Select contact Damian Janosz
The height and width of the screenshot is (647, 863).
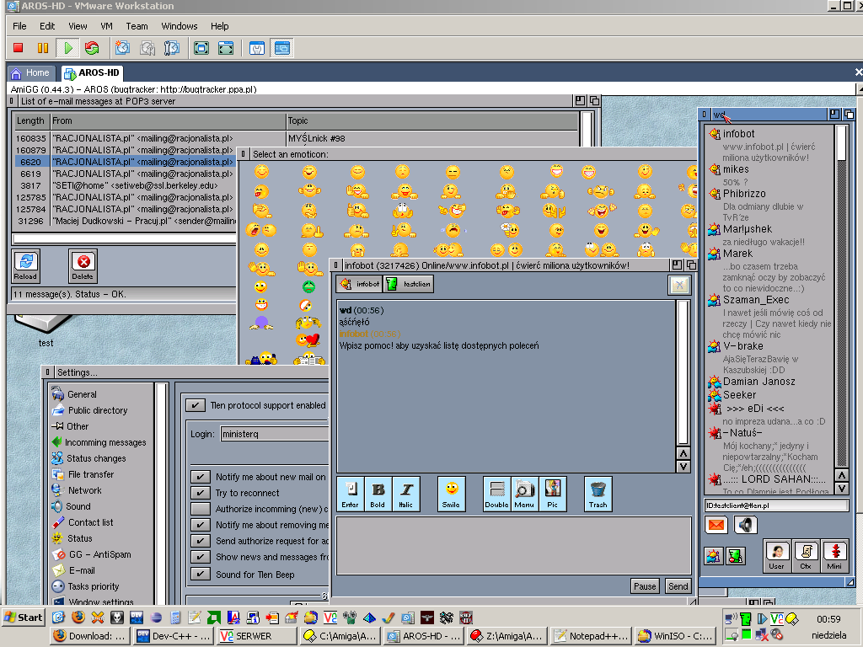758,382
